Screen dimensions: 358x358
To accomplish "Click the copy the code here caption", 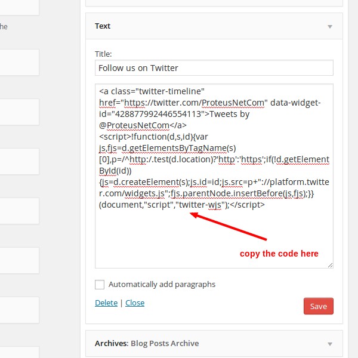I will 279,254.
